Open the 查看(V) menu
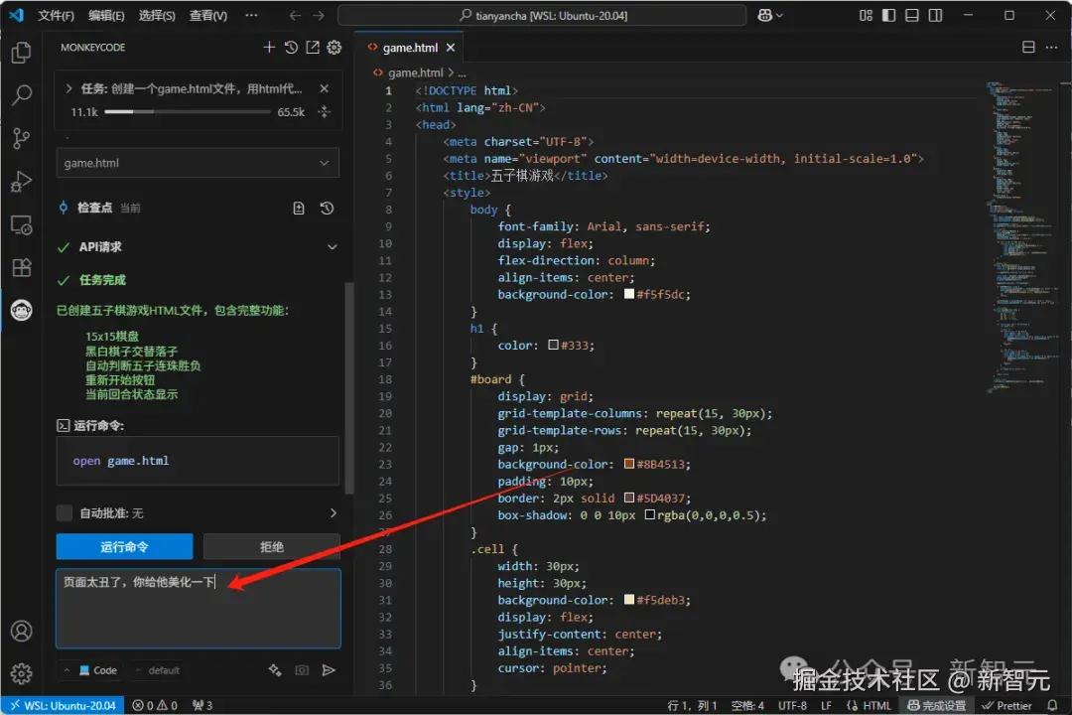The height and width of the screenshot is (715, 1072). click(208, 15)
